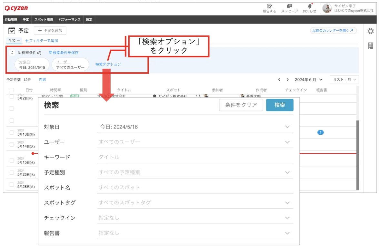The height and width of the screenshot is (248, 380).
Task: Open the settings gear in right sidebar
Action: [370, 31]
